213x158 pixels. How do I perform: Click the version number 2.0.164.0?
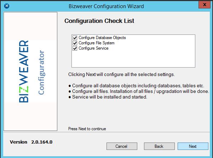(x=42, y=142)
